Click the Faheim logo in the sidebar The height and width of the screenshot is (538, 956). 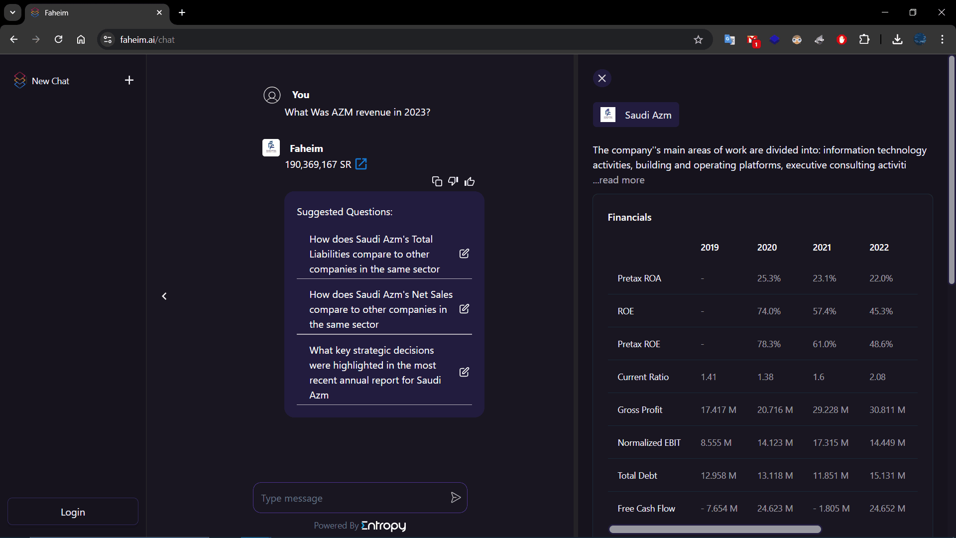(x=20, y=81)
